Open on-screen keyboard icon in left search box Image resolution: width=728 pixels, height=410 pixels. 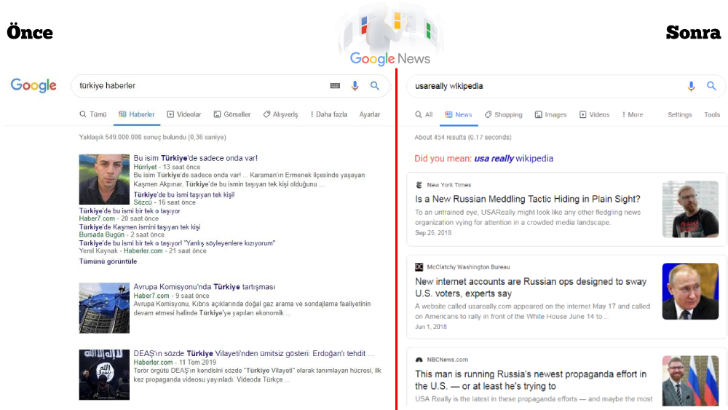coord(335,86)
